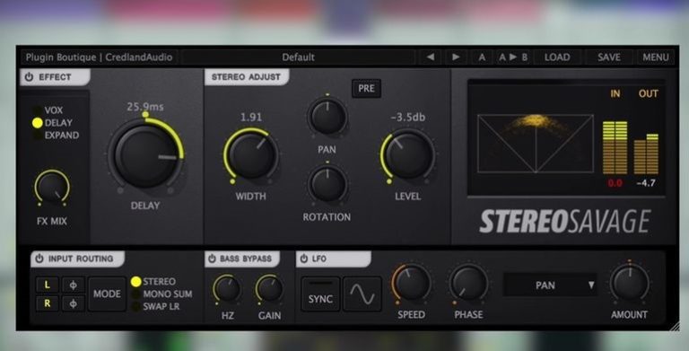The width and height of the screenshot is (689, 351).
Task: Click the bass bypass GAIN knob
Action: pos(269,289)
